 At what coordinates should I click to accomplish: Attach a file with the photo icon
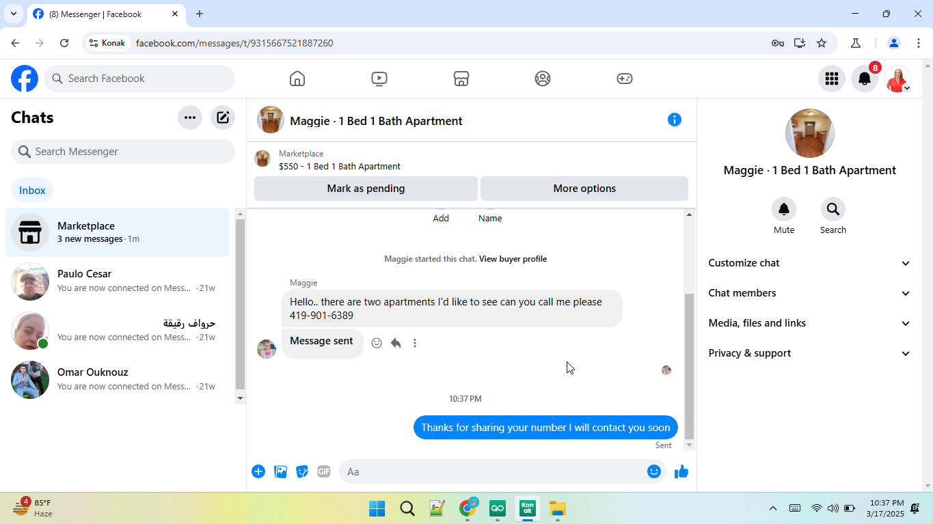(x=280, y=471)
